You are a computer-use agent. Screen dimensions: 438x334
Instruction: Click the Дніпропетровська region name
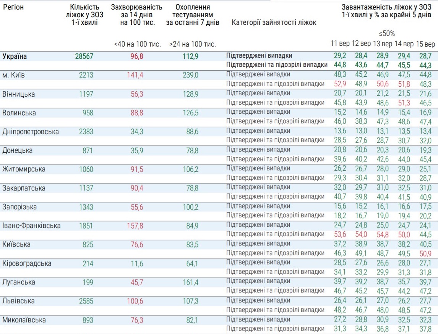[31, 132]
